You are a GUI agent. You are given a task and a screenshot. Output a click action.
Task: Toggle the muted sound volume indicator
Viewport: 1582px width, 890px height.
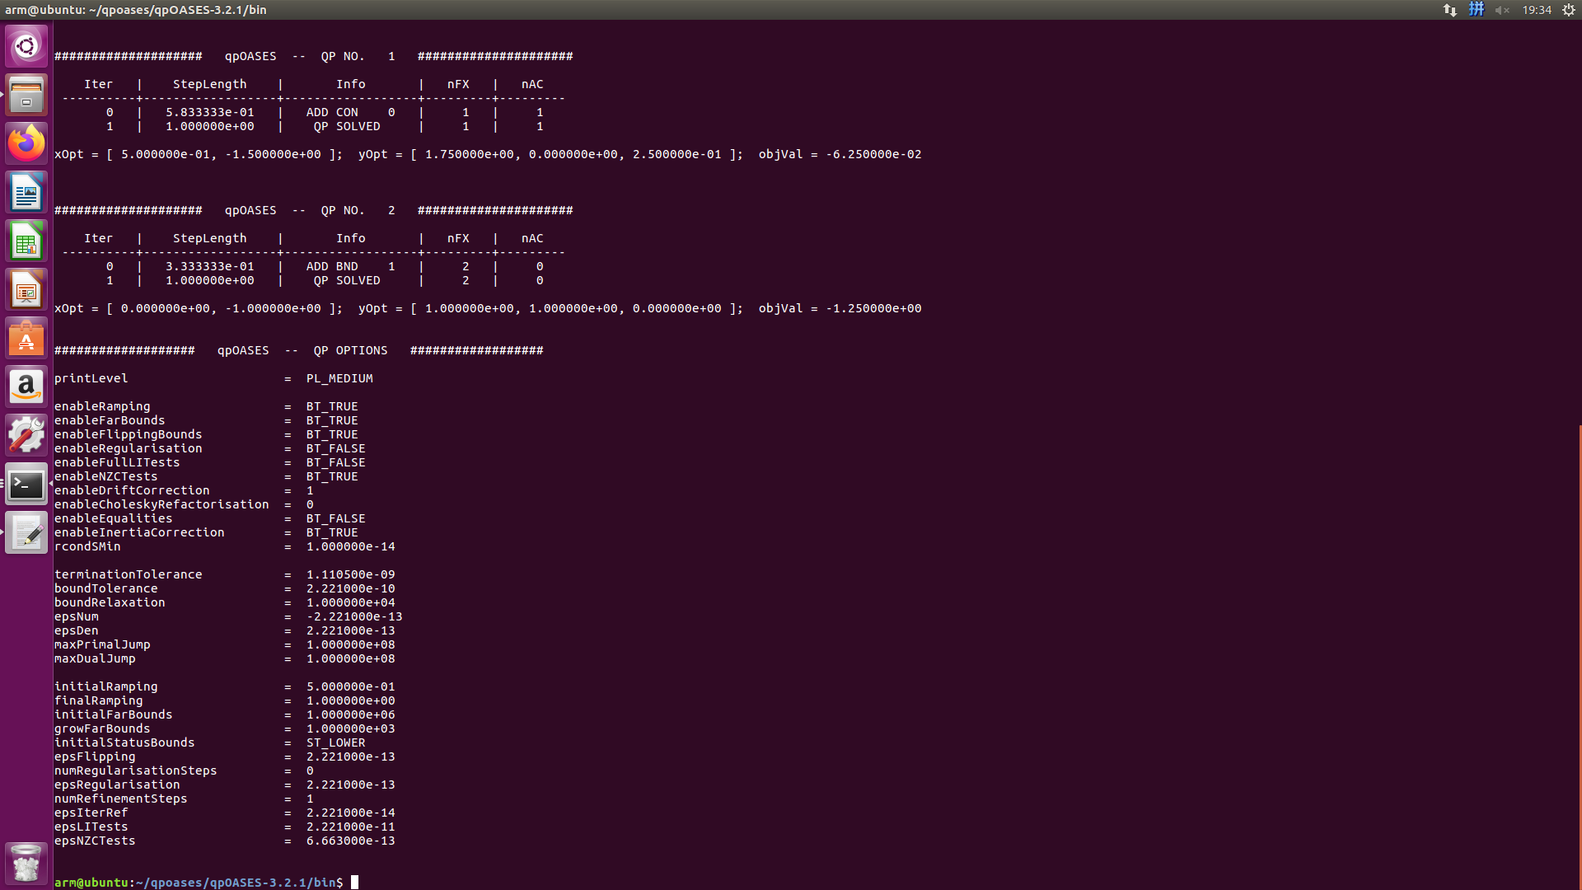coord(1502,10)
